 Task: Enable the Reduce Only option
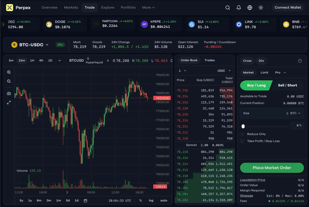point(242,134)
